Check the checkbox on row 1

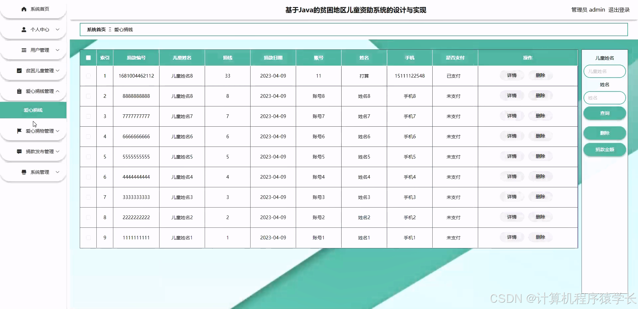(88, 76)
